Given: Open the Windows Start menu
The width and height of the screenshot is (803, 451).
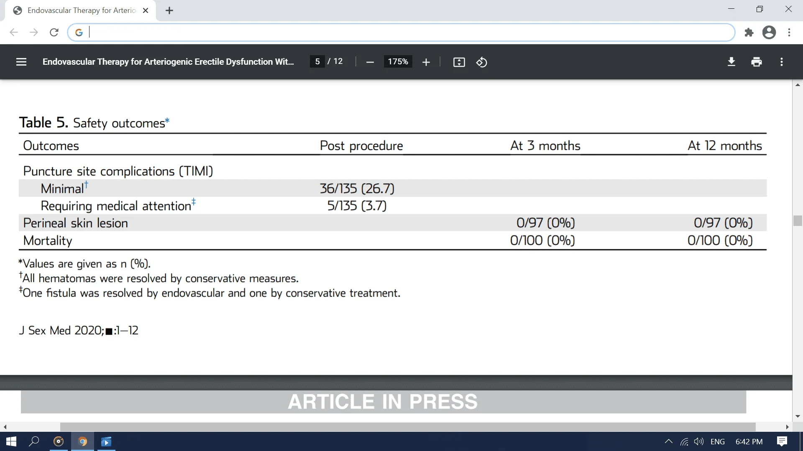Looking at the screenshot, I should 11,441.
